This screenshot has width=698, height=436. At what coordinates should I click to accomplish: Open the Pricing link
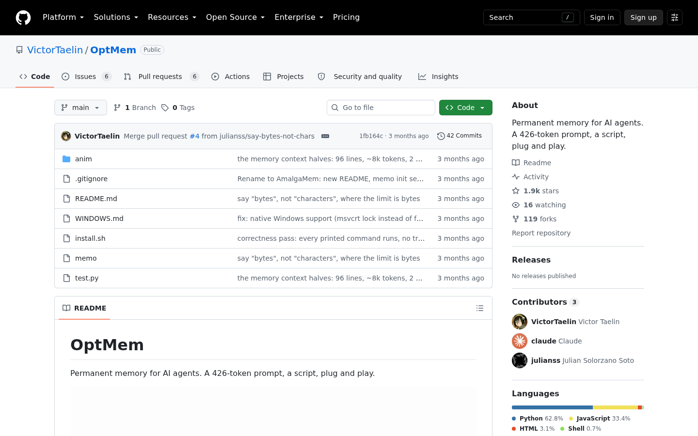tap(346, 17)
